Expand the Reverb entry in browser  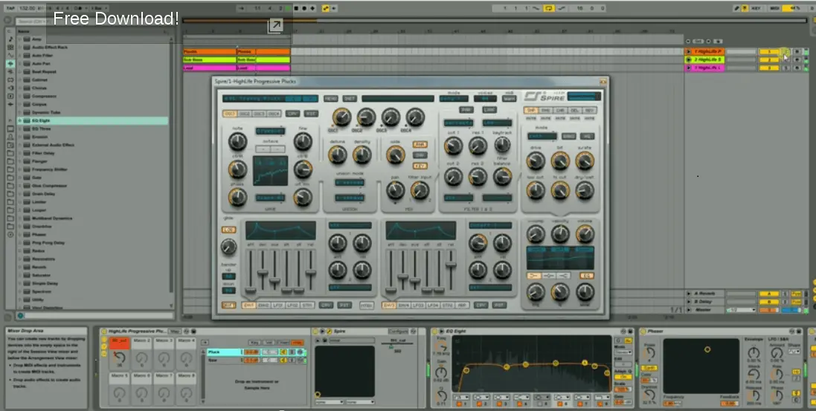click(20, 268)
